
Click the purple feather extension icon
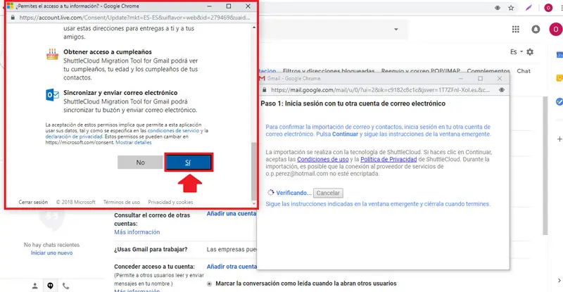click(x=529, y=8)
